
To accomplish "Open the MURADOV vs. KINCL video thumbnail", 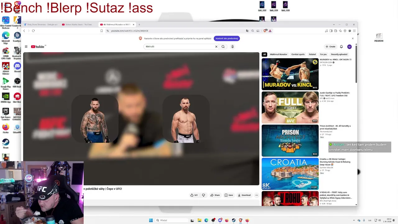I will tap(290, 74).
